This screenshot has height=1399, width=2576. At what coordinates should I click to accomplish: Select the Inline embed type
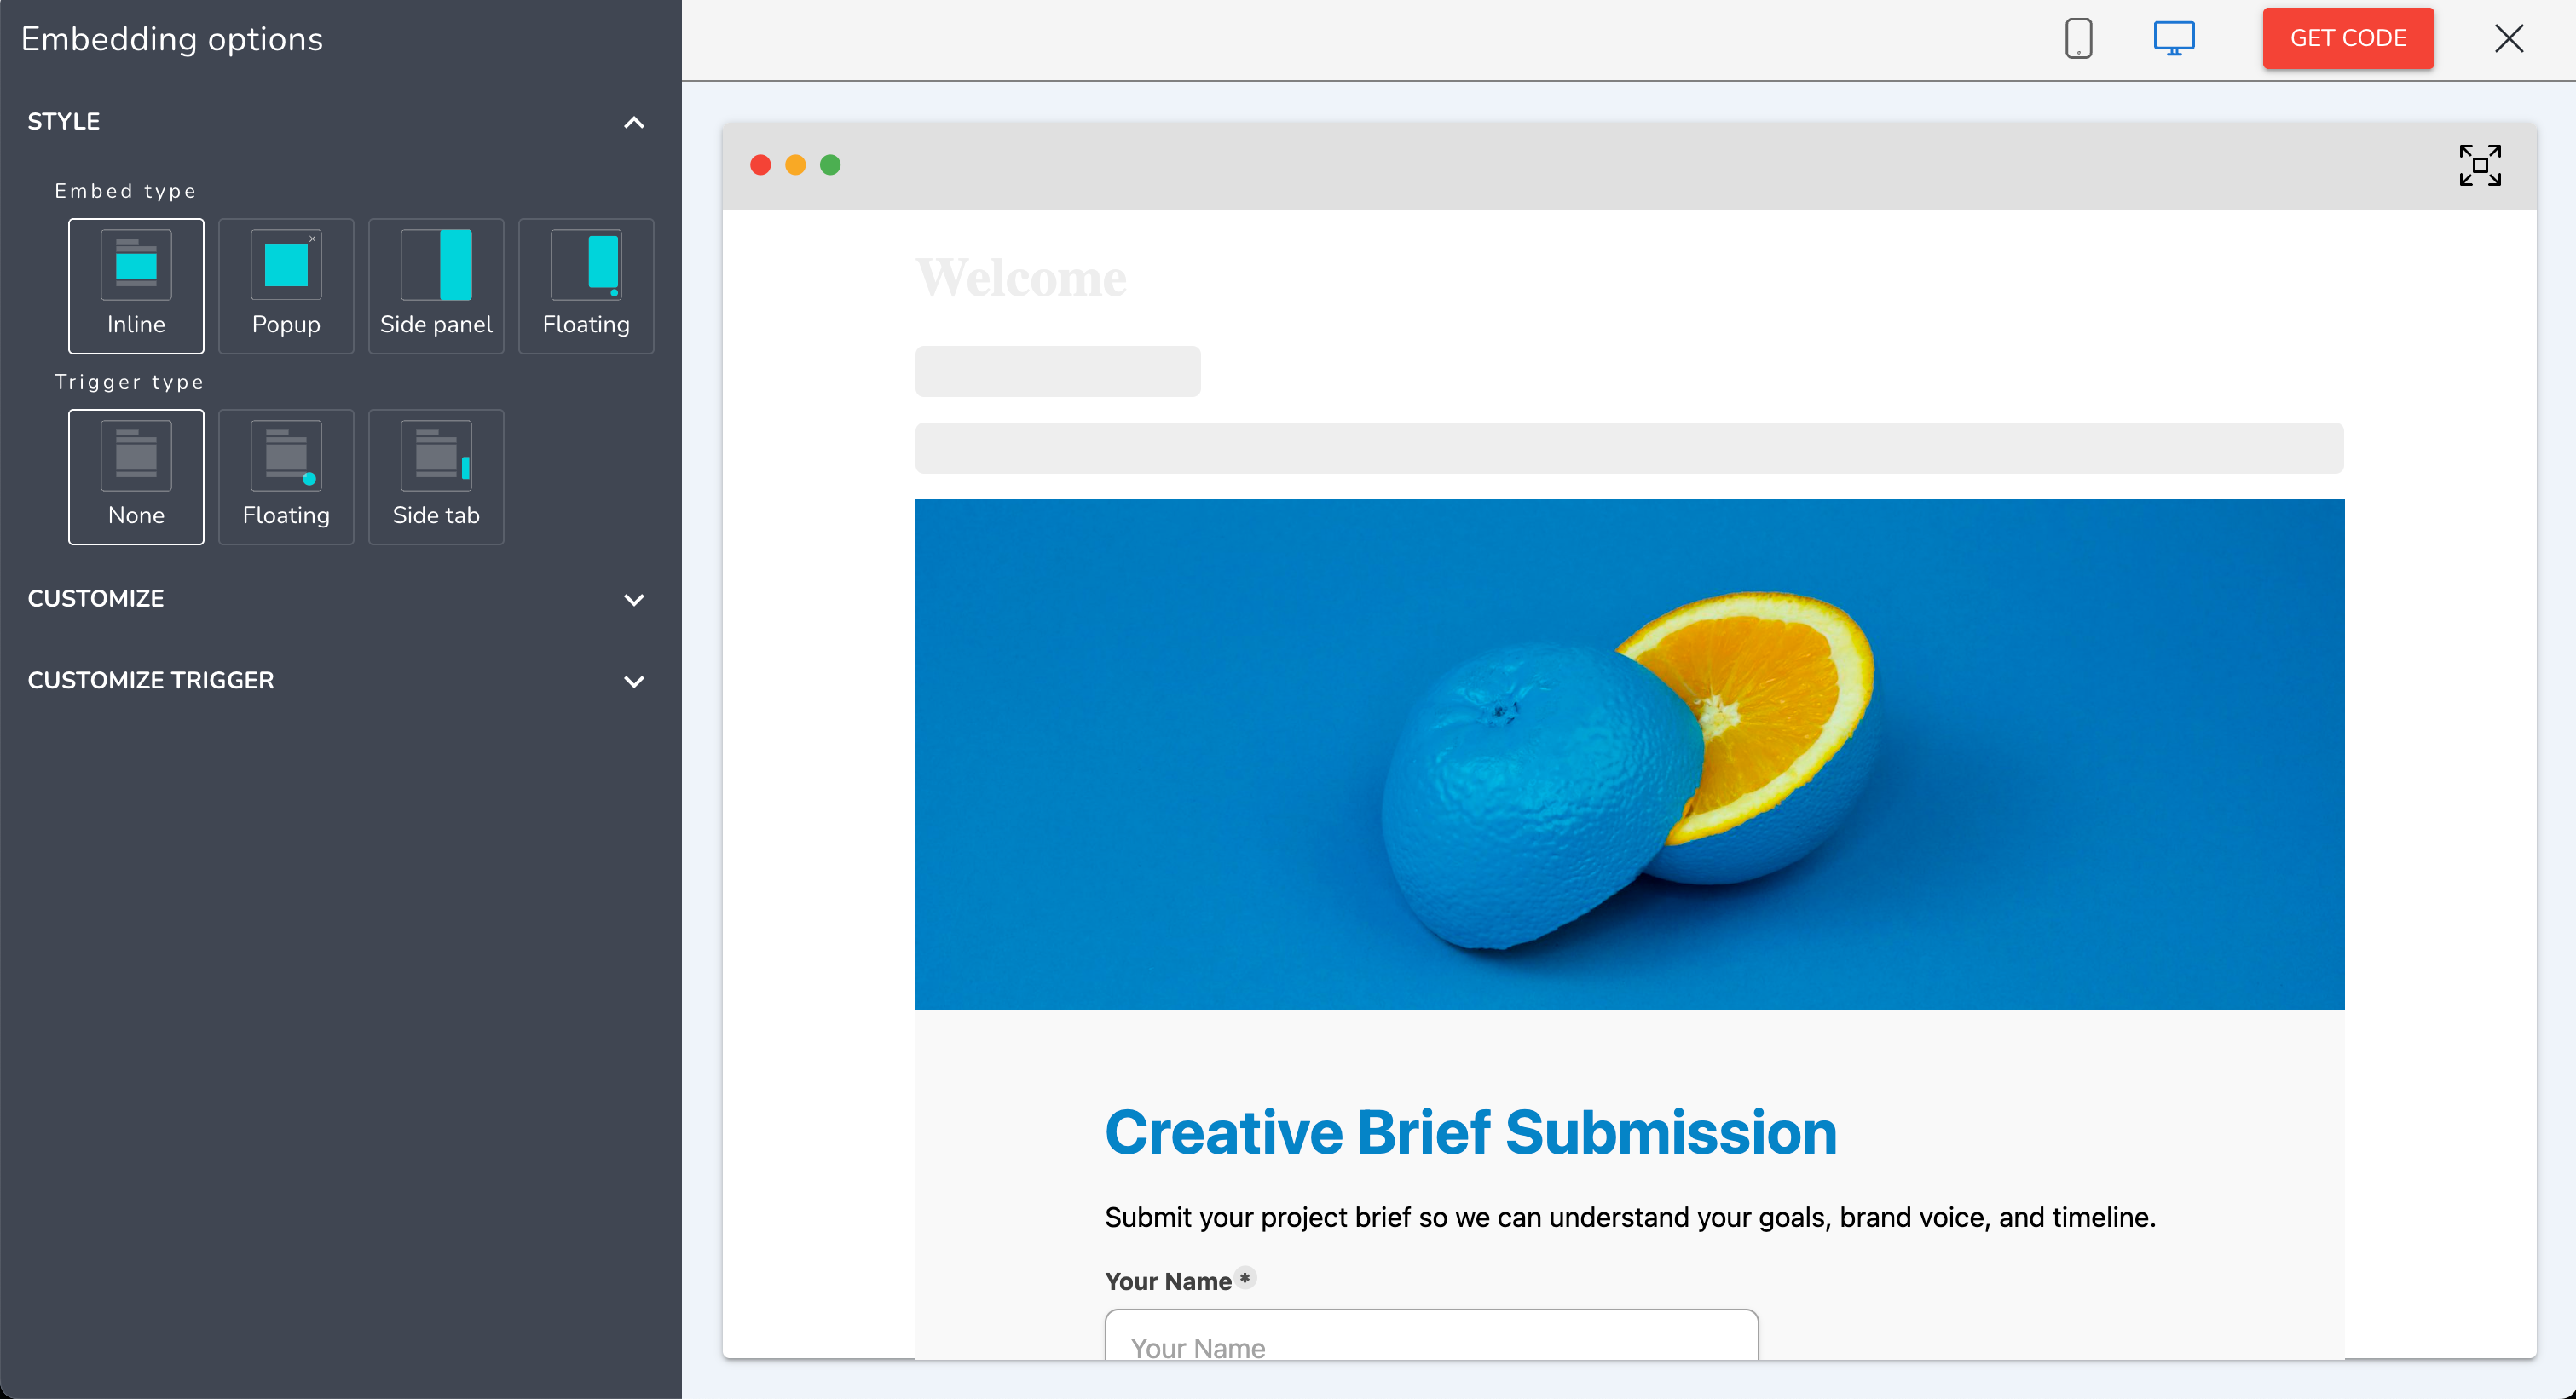point(136,285)
